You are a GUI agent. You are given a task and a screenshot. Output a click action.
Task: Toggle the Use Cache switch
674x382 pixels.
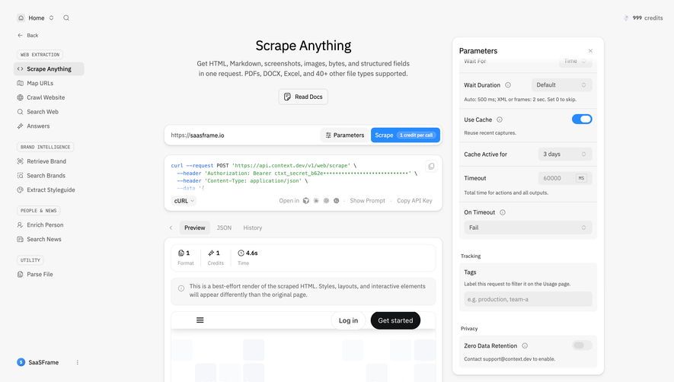coord(582,119)
